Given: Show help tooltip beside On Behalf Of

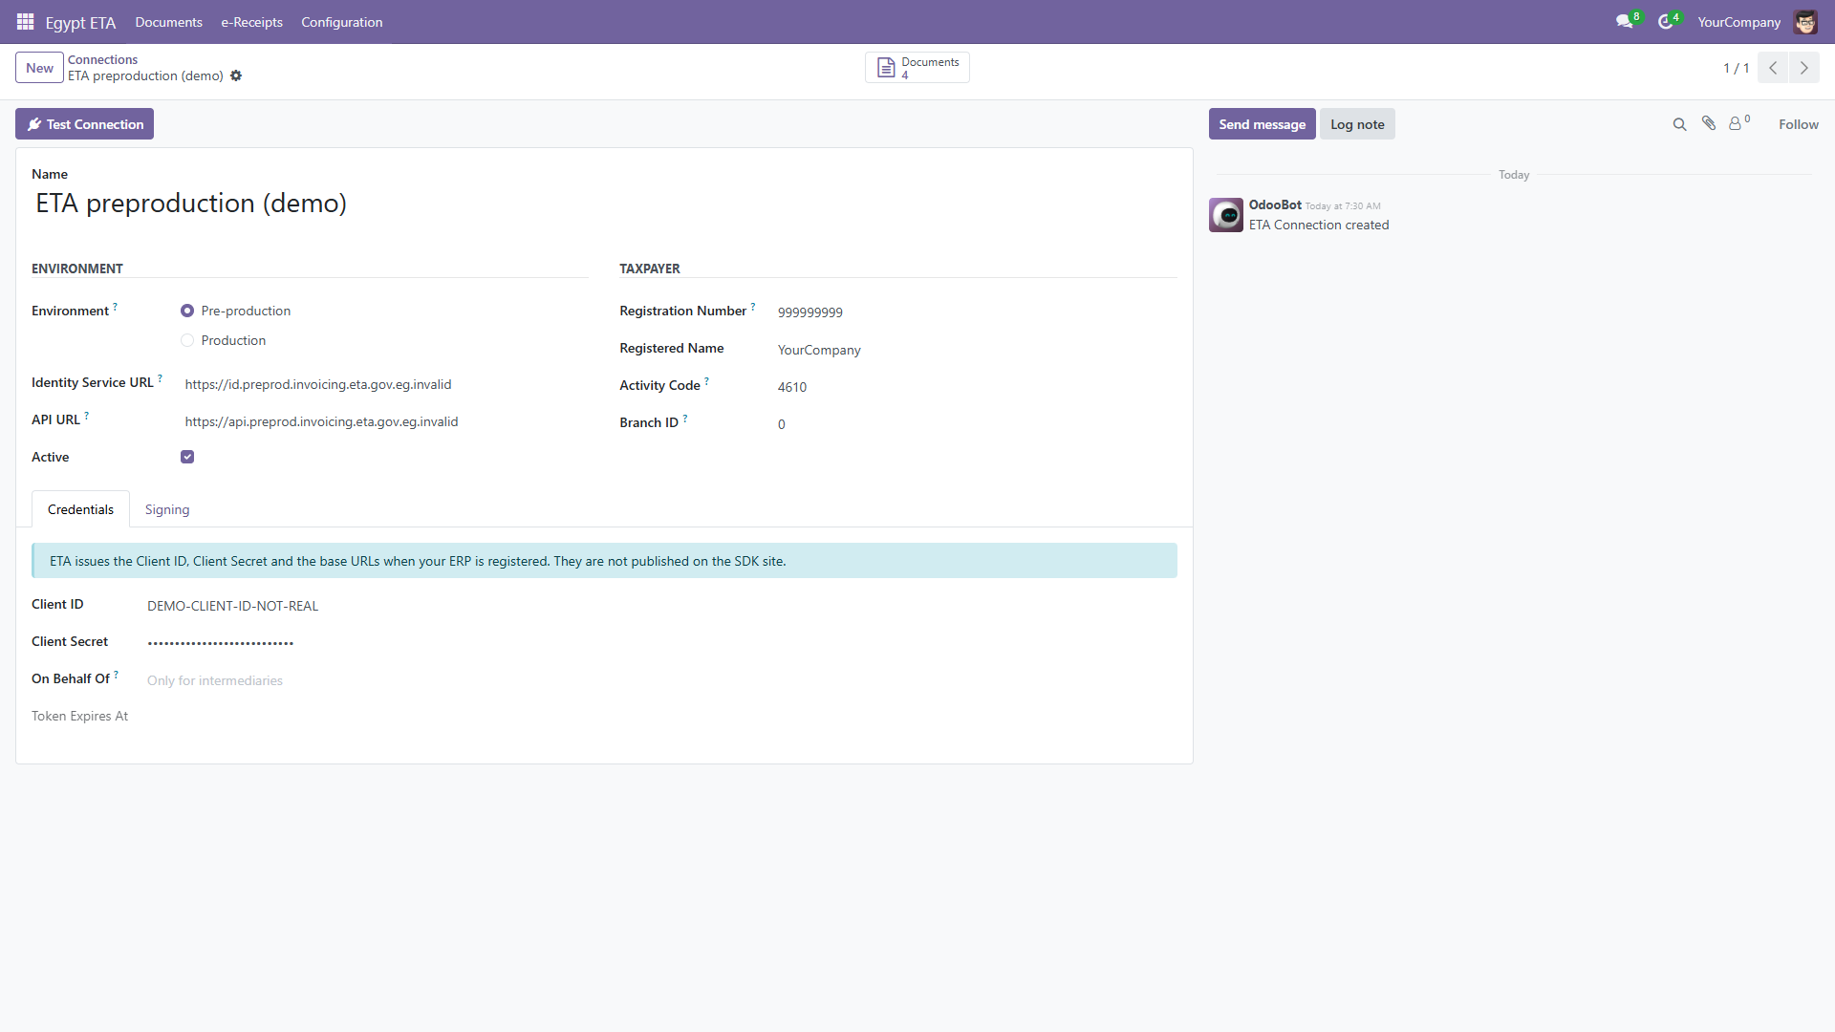Looking at the screenshot, I should pyautogui.click(x=117, y=675).
